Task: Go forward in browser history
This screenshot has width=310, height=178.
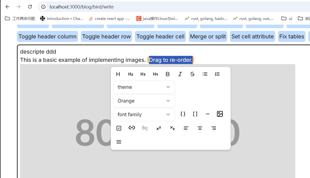Action: 19,7
